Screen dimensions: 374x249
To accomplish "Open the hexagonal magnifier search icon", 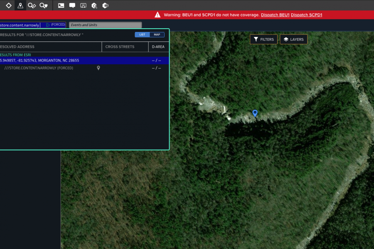I will (94, 5).
